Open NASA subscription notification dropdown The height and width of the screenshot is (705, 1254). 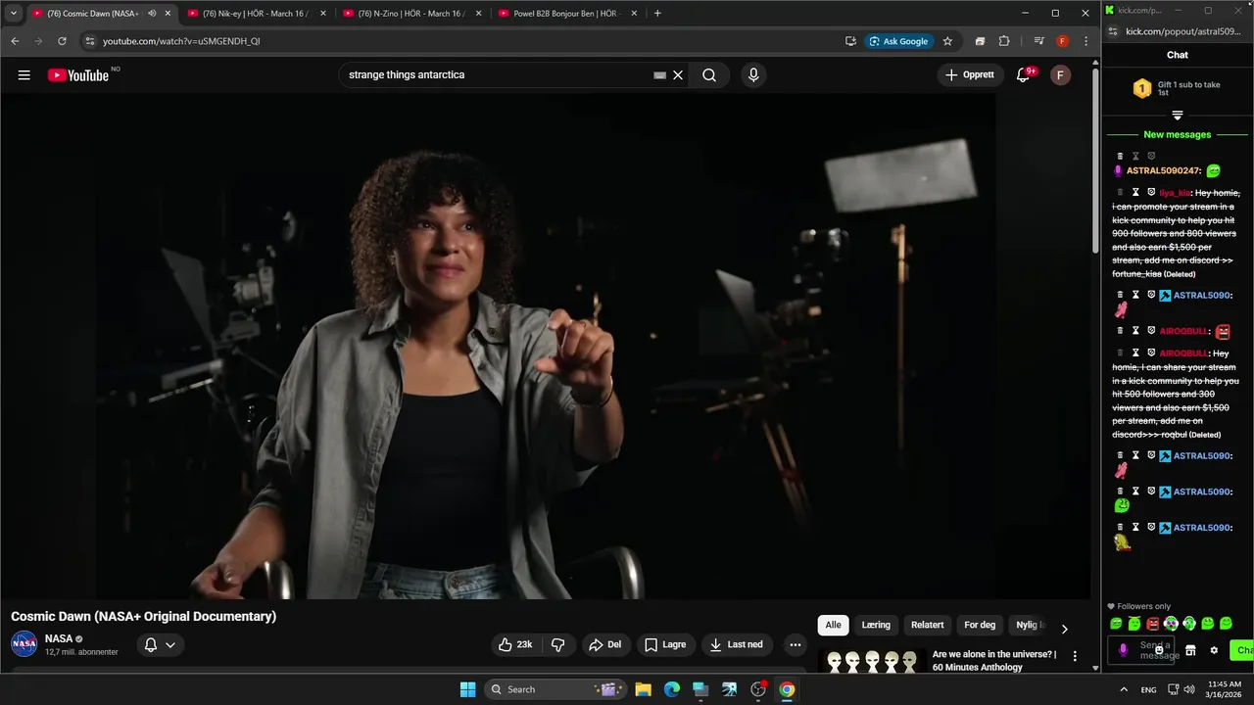click(161, 644)
